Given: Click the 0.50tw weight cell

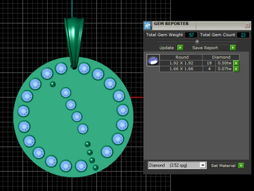Looking at the screenshot, I should (x=224, y=63).
